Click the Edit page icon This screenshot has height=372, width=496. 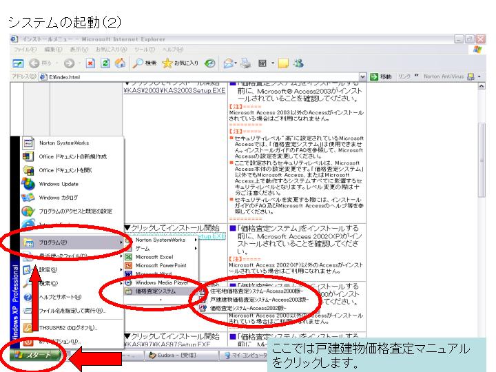coord(262,63)
